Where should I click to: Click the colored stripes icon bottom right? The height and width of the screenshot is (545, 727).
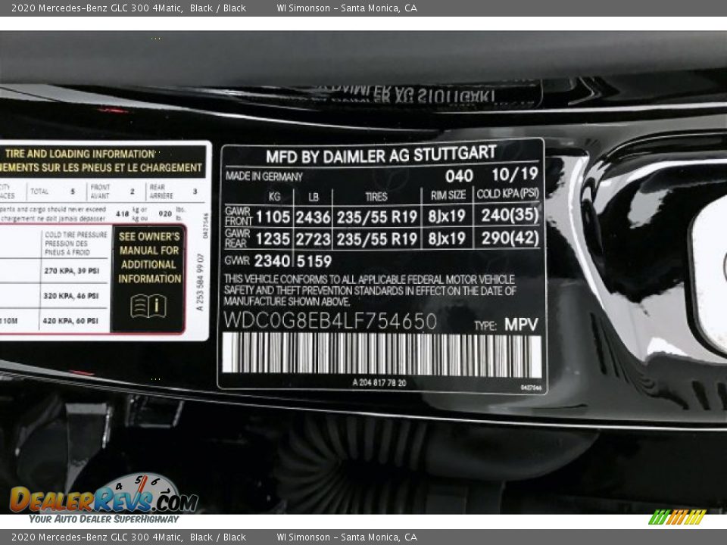click(x=676, y=518)
